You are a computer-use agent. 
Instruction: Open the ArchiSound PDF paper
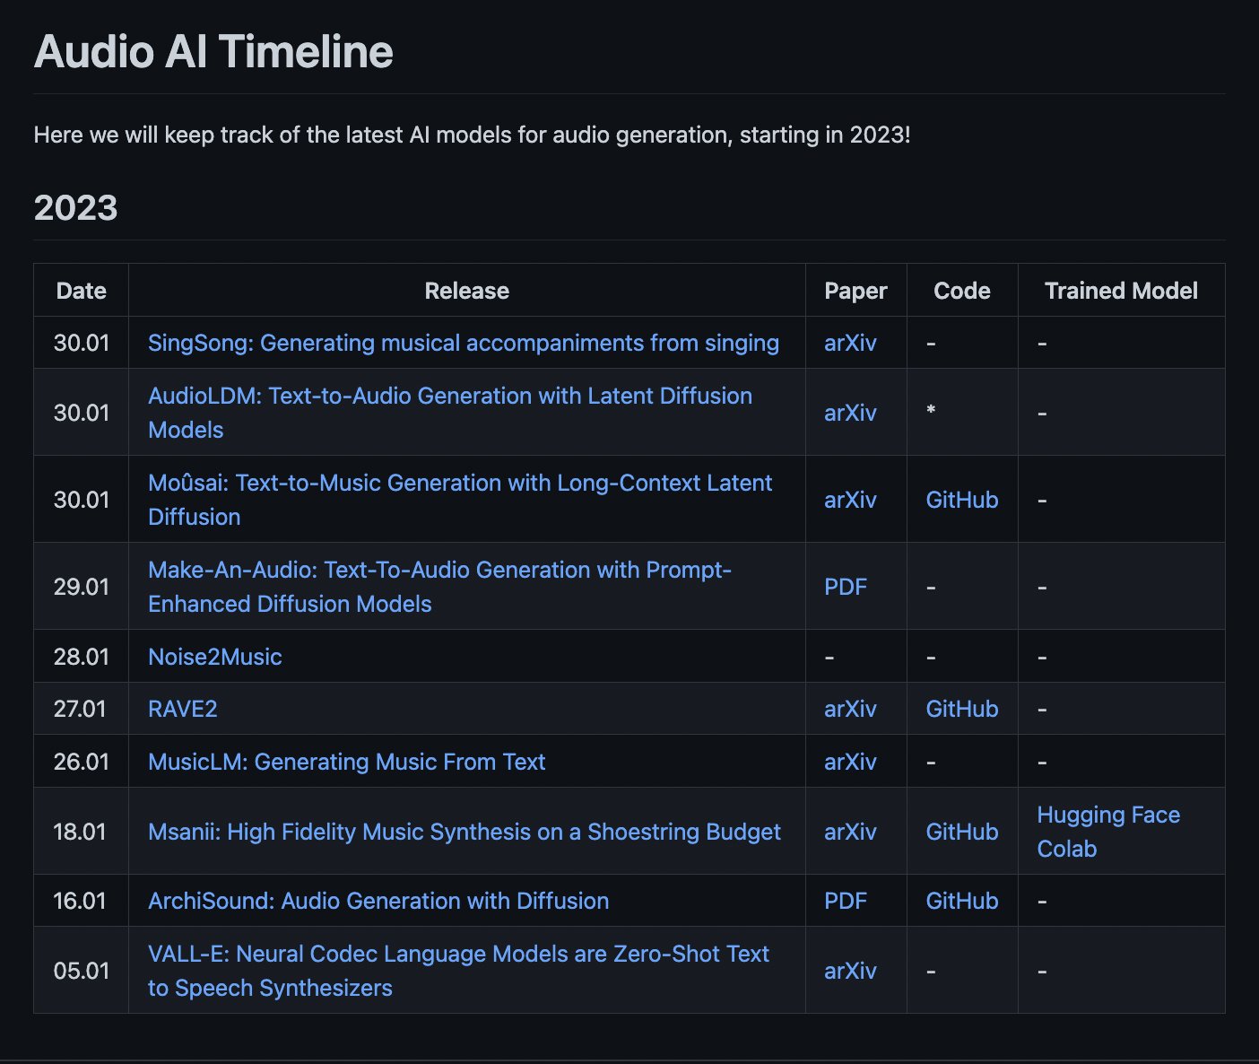[845, 901]
